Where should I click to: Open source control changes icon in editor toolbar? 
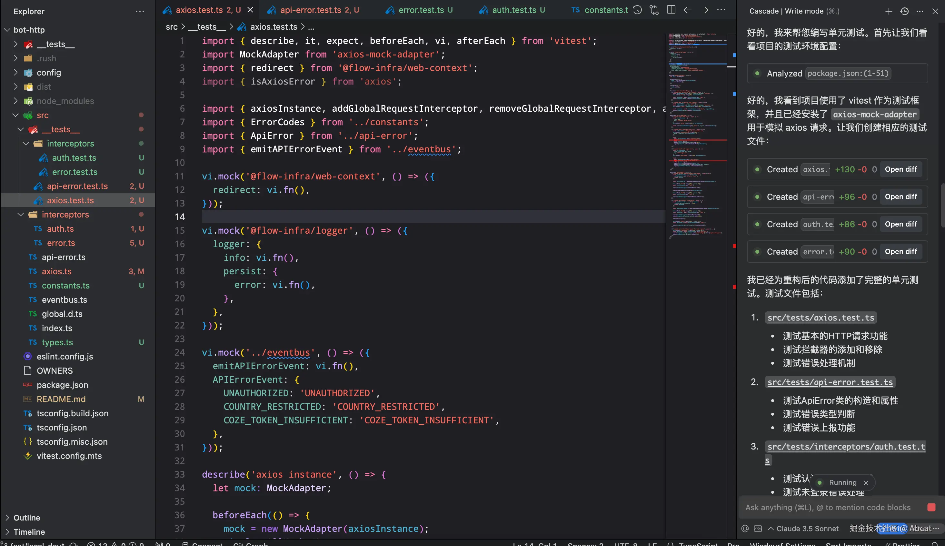[654, 10]
